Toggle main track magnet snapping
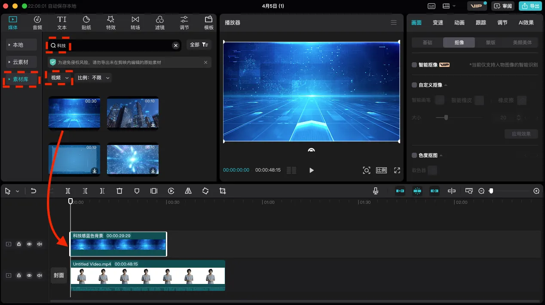Screen dimensions: 545x305 400,191
